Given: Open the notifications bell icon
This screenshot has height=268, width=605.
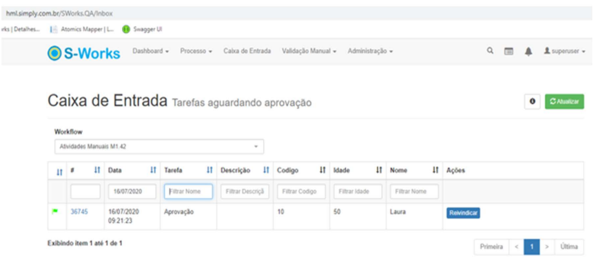Looking at the screenshot, I should pos(529,51).
